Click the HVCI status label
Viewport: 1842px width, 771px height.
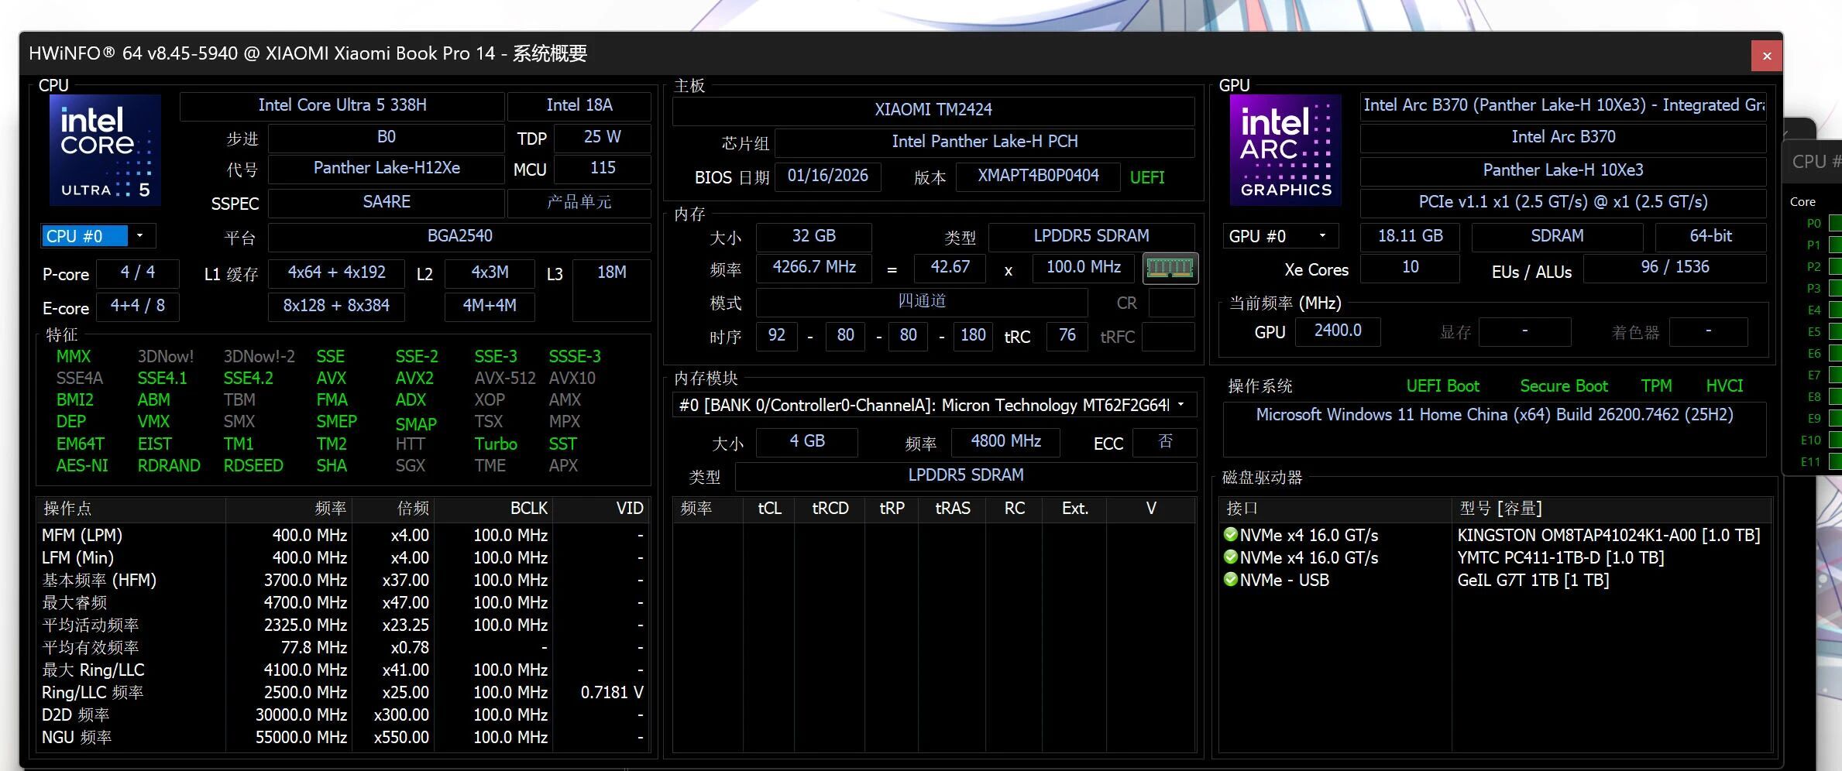point(1724,385)
